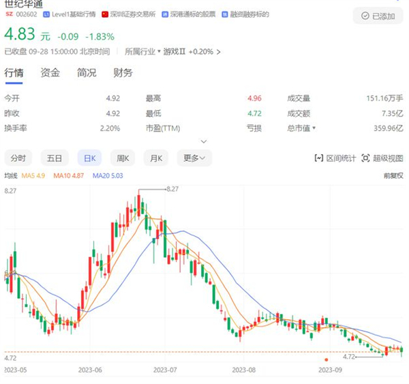409x384 pixels.
Task: Click the MA20 5.03 indicator label
Action: point(108,176)
